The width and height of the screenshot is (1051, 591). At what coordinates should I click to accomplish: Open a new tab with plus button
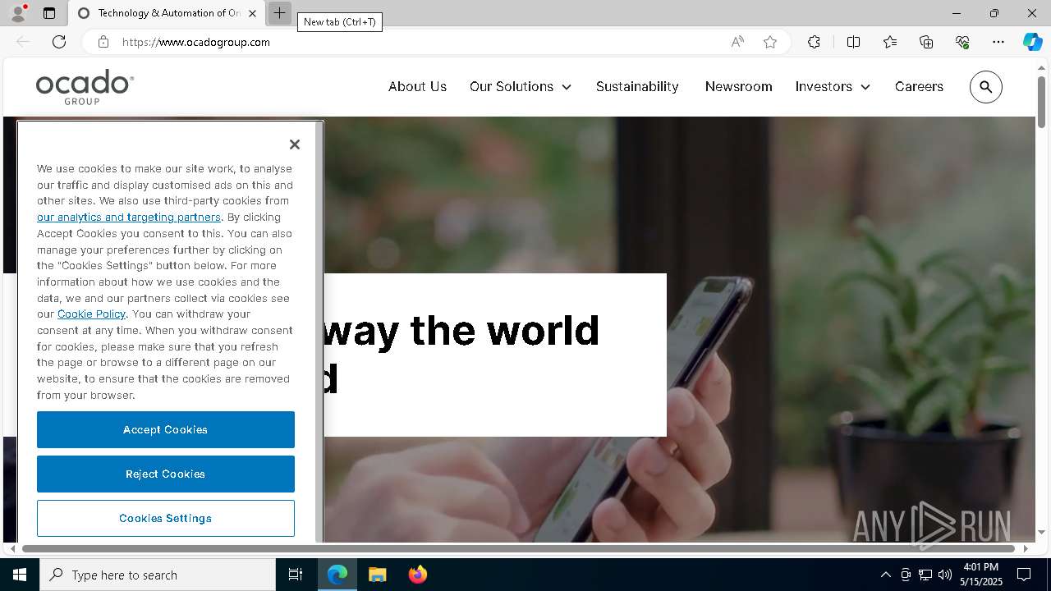[279, 13]
